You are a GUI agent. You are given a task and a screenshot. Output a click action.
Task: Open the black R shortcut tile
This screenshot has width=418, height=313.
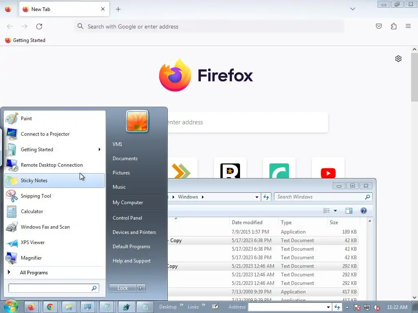point(230,168)
